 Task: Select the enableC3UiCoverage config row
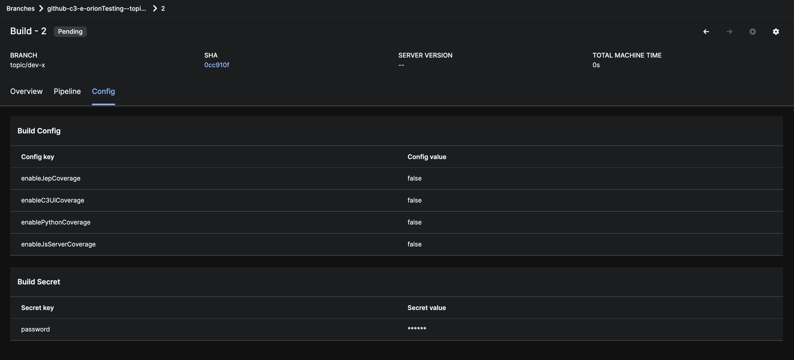52,200
